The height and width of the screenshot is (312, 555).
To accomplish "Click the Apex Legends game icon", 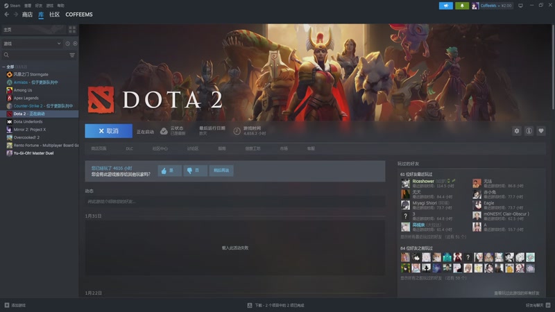I will (10, 98).
